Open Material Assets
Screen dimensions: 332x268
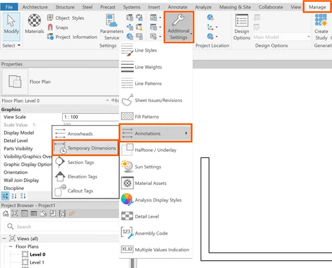[x=156, y=183]
